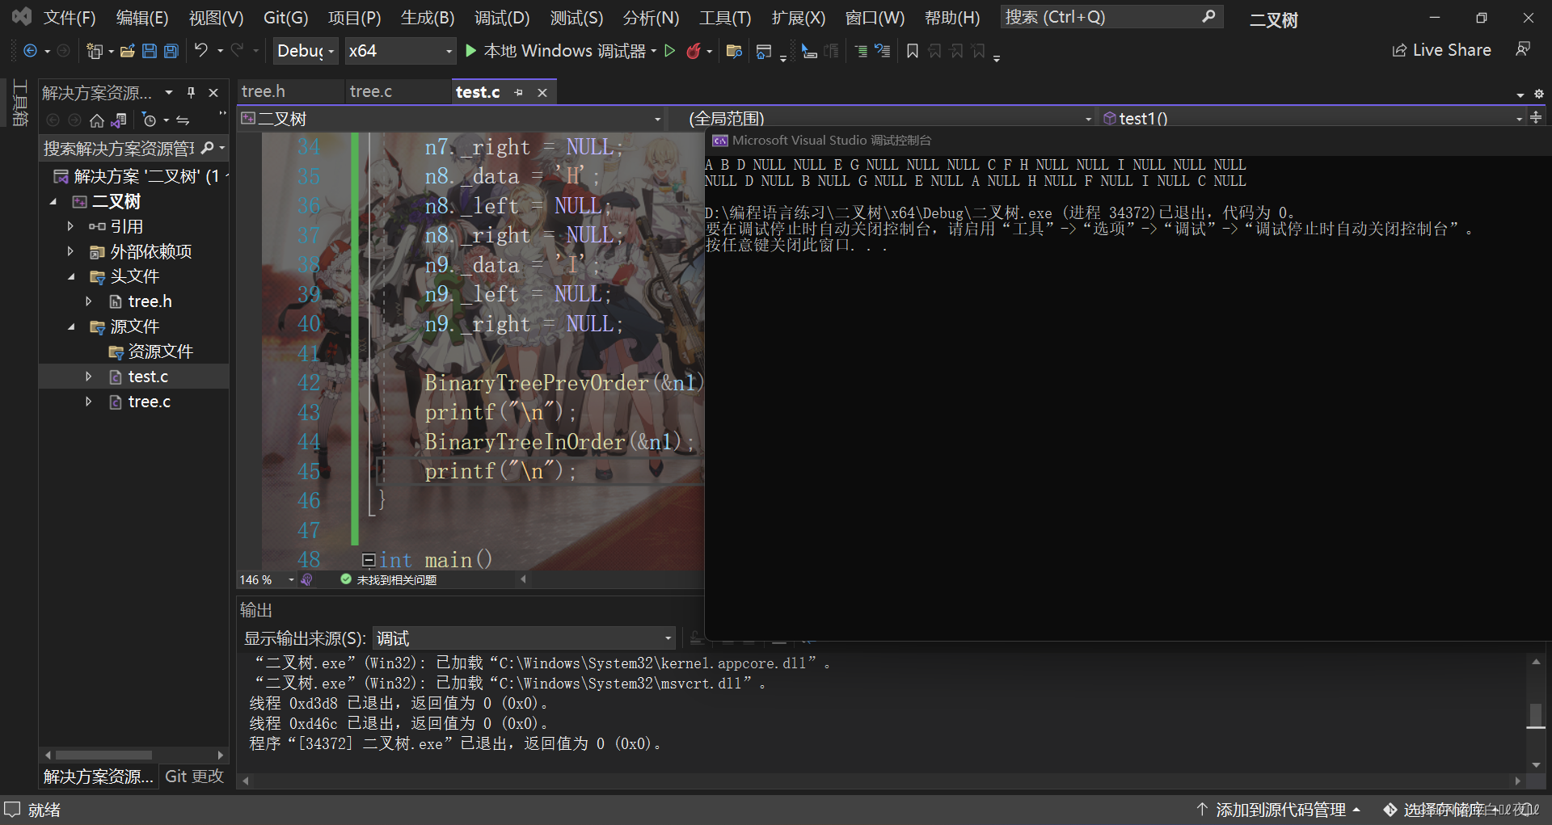Start without debugging using outlined play icon
Image resolution: width=1552 pixels, height=825 pixels.
coord(670,51)
